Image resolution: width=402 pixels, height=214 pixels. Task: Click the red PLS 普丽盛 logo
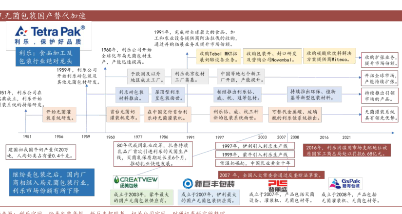(278, 186)
